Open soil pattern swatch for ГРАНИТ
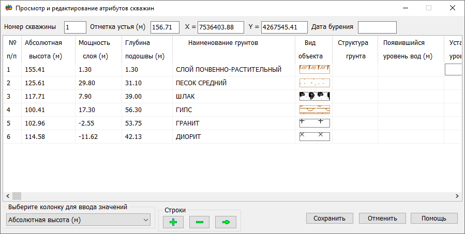This screenshot has width=465, height=234. [314, 123]
